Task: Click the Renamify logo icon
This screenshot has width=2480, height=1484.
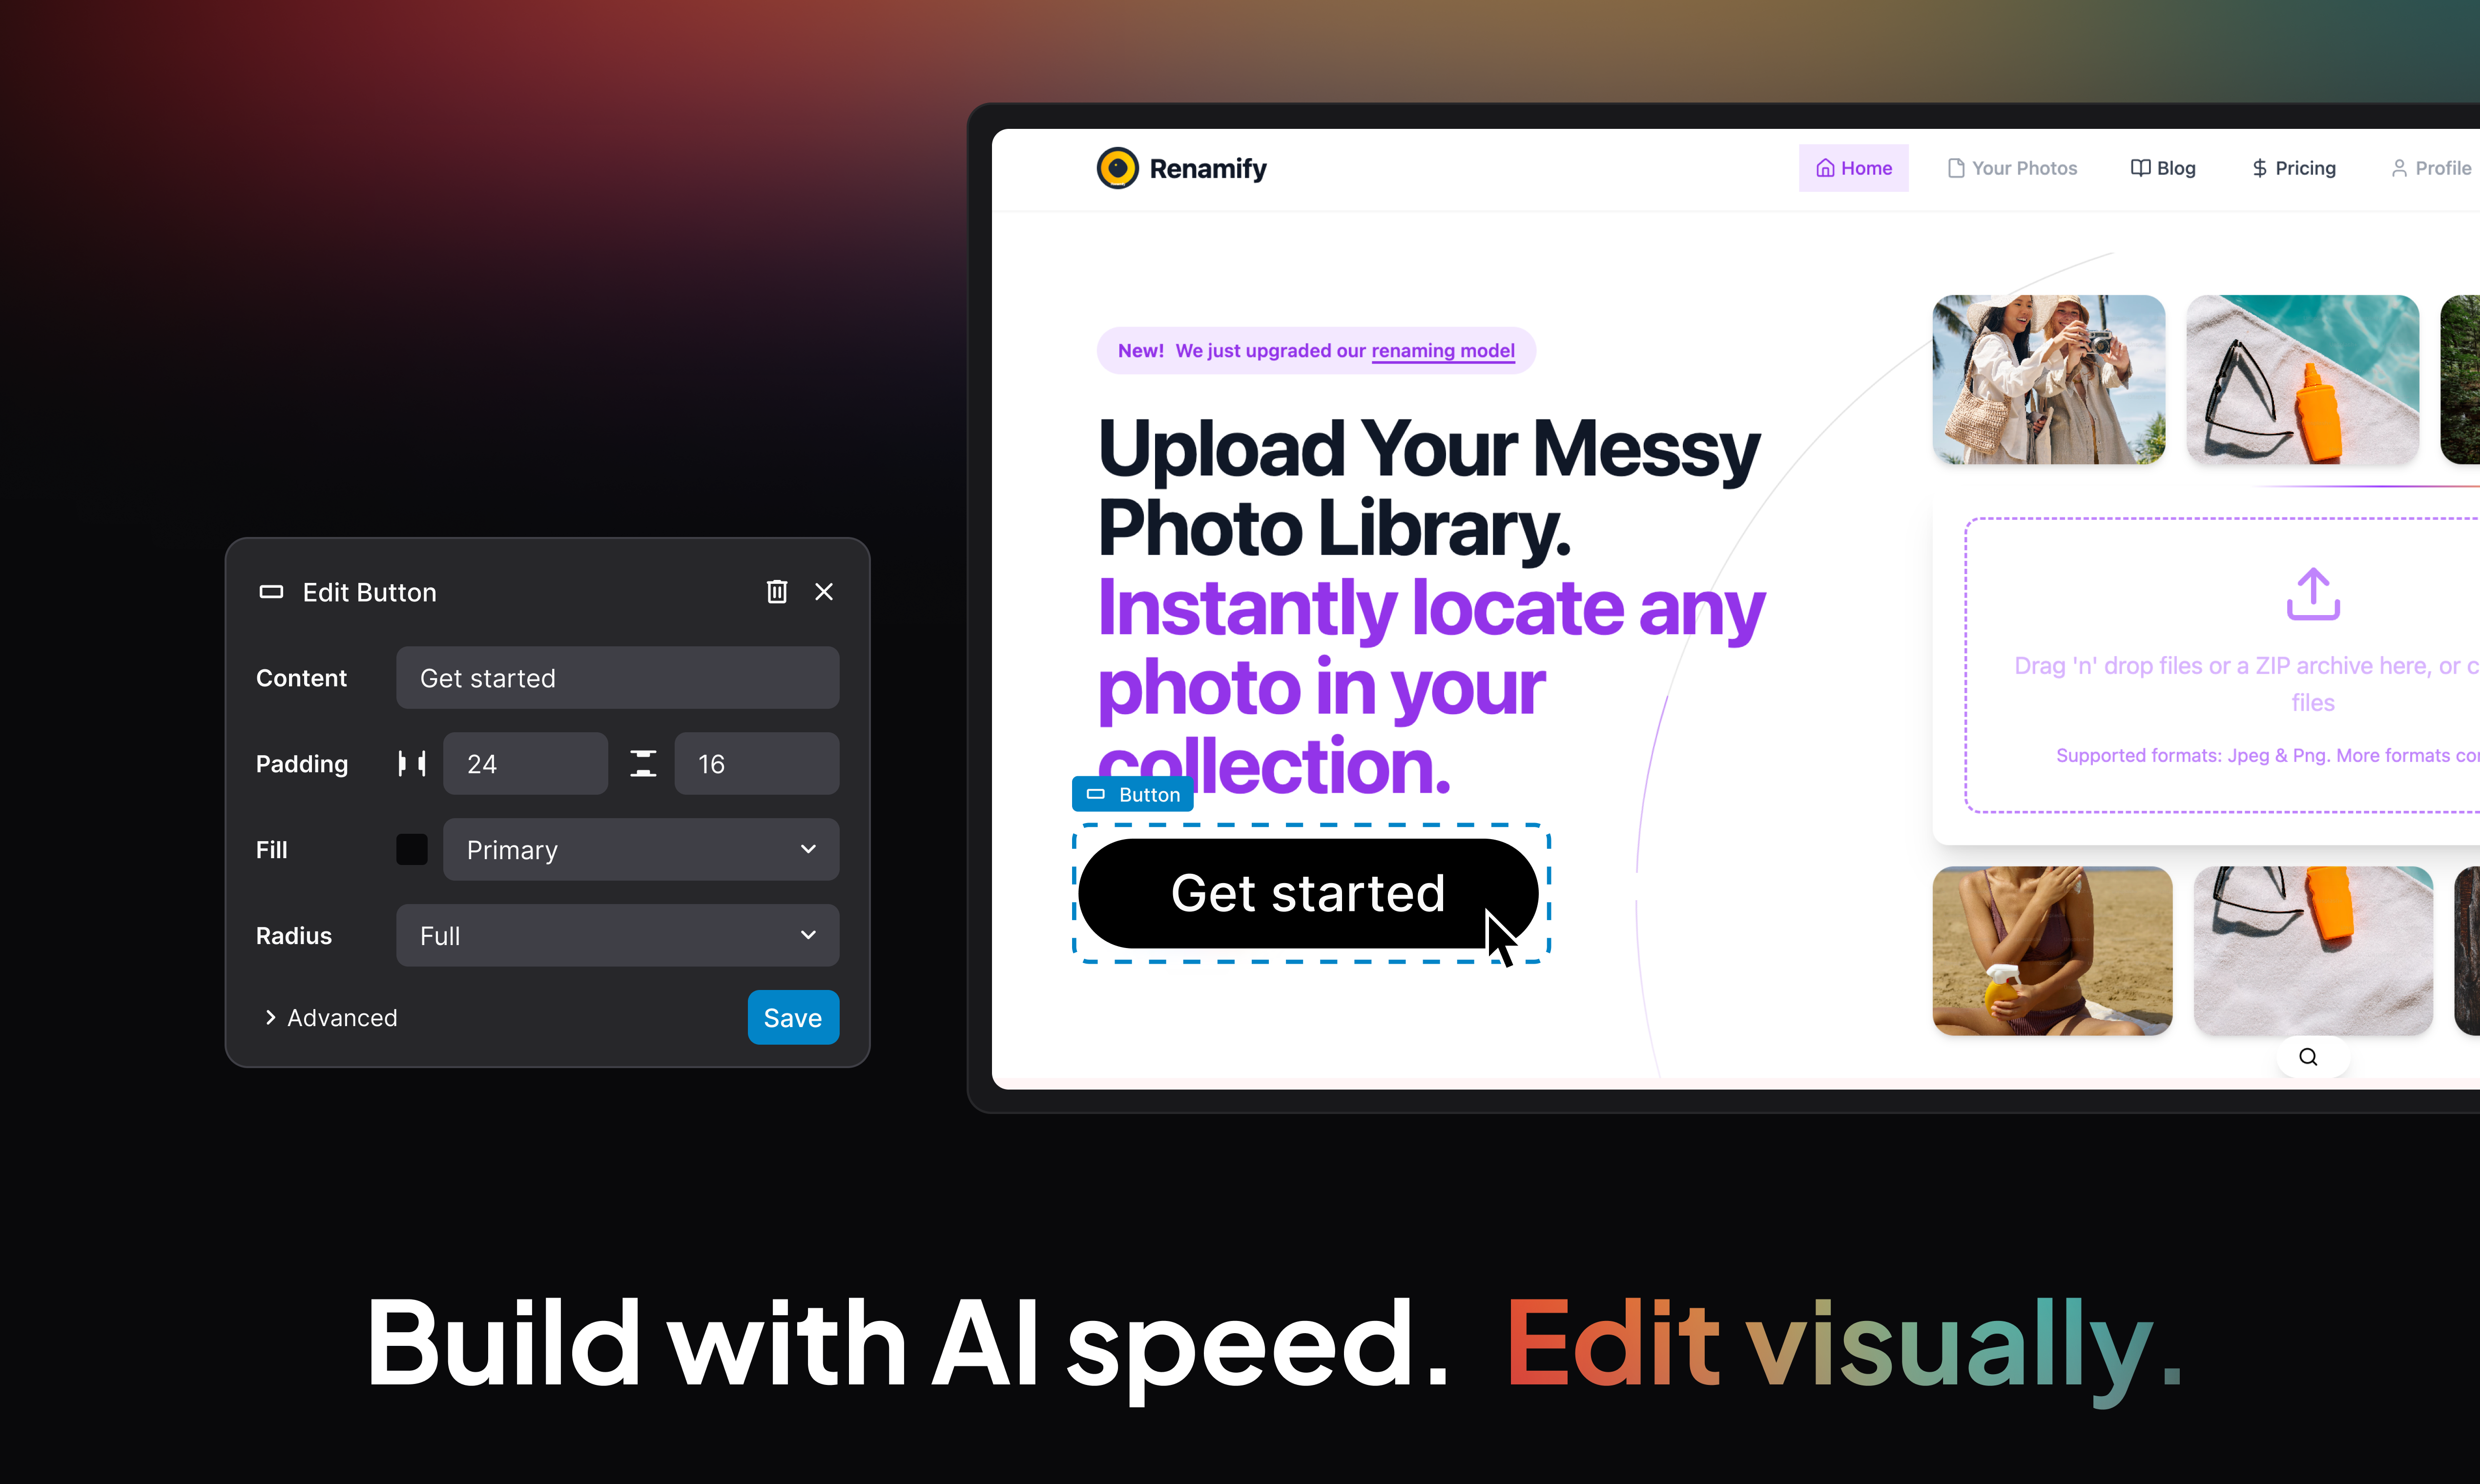Action: point(1116,168)
